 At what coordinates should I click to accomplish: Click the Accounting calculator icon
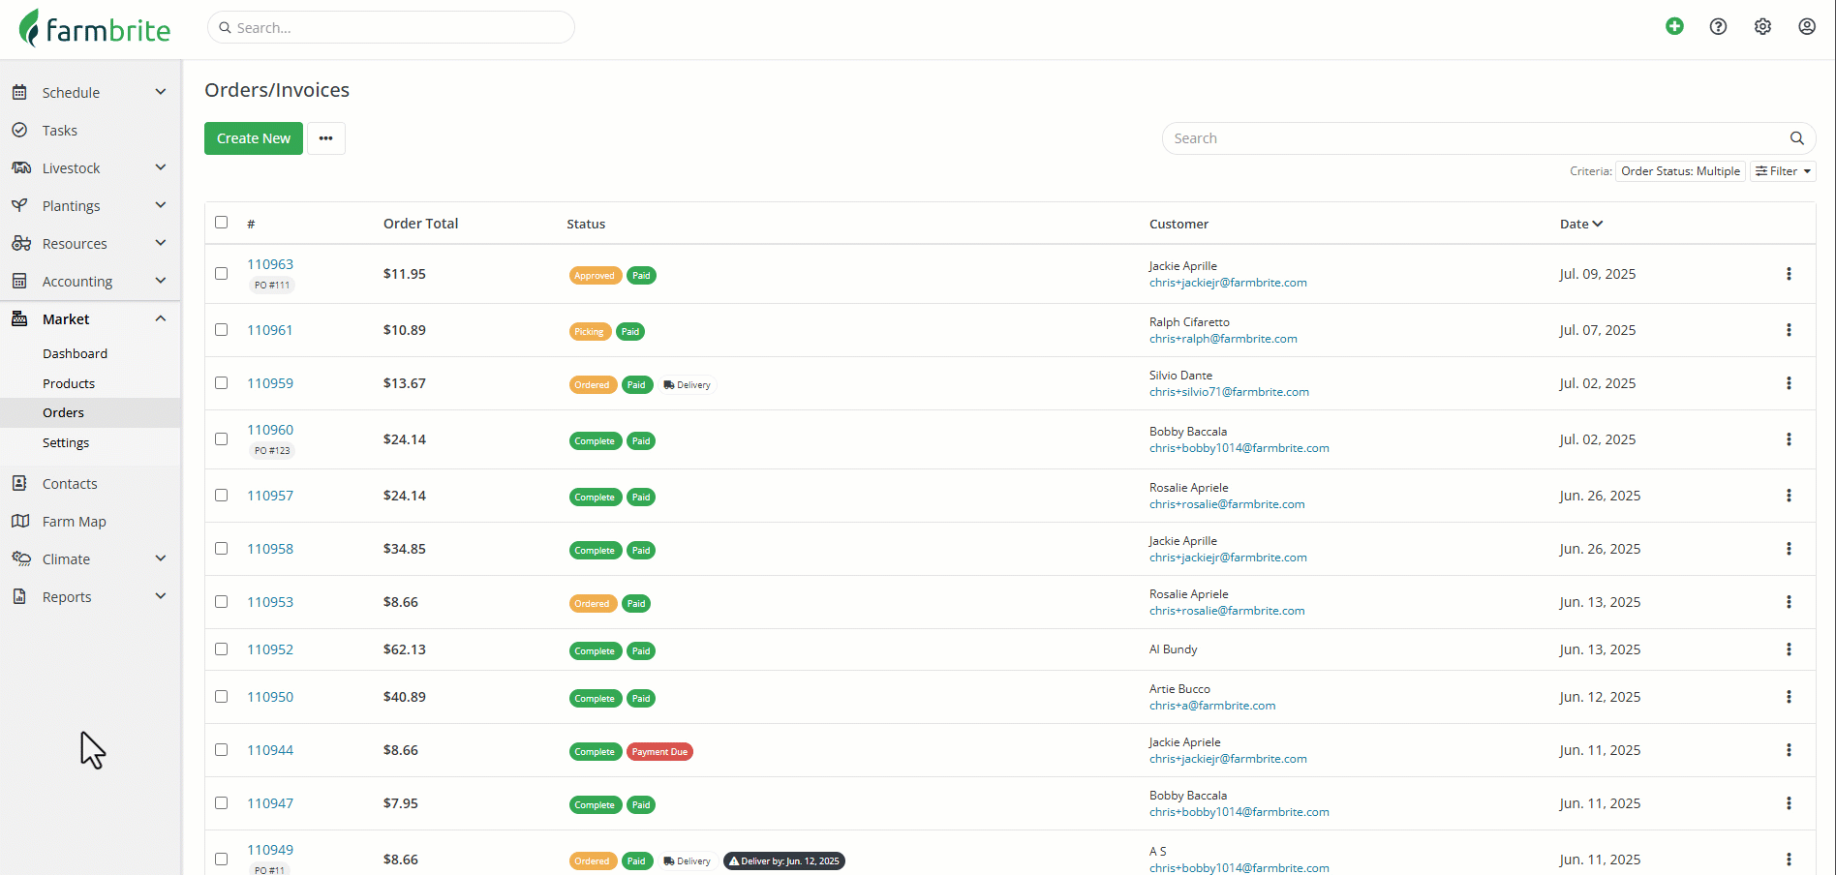(19, 281)
